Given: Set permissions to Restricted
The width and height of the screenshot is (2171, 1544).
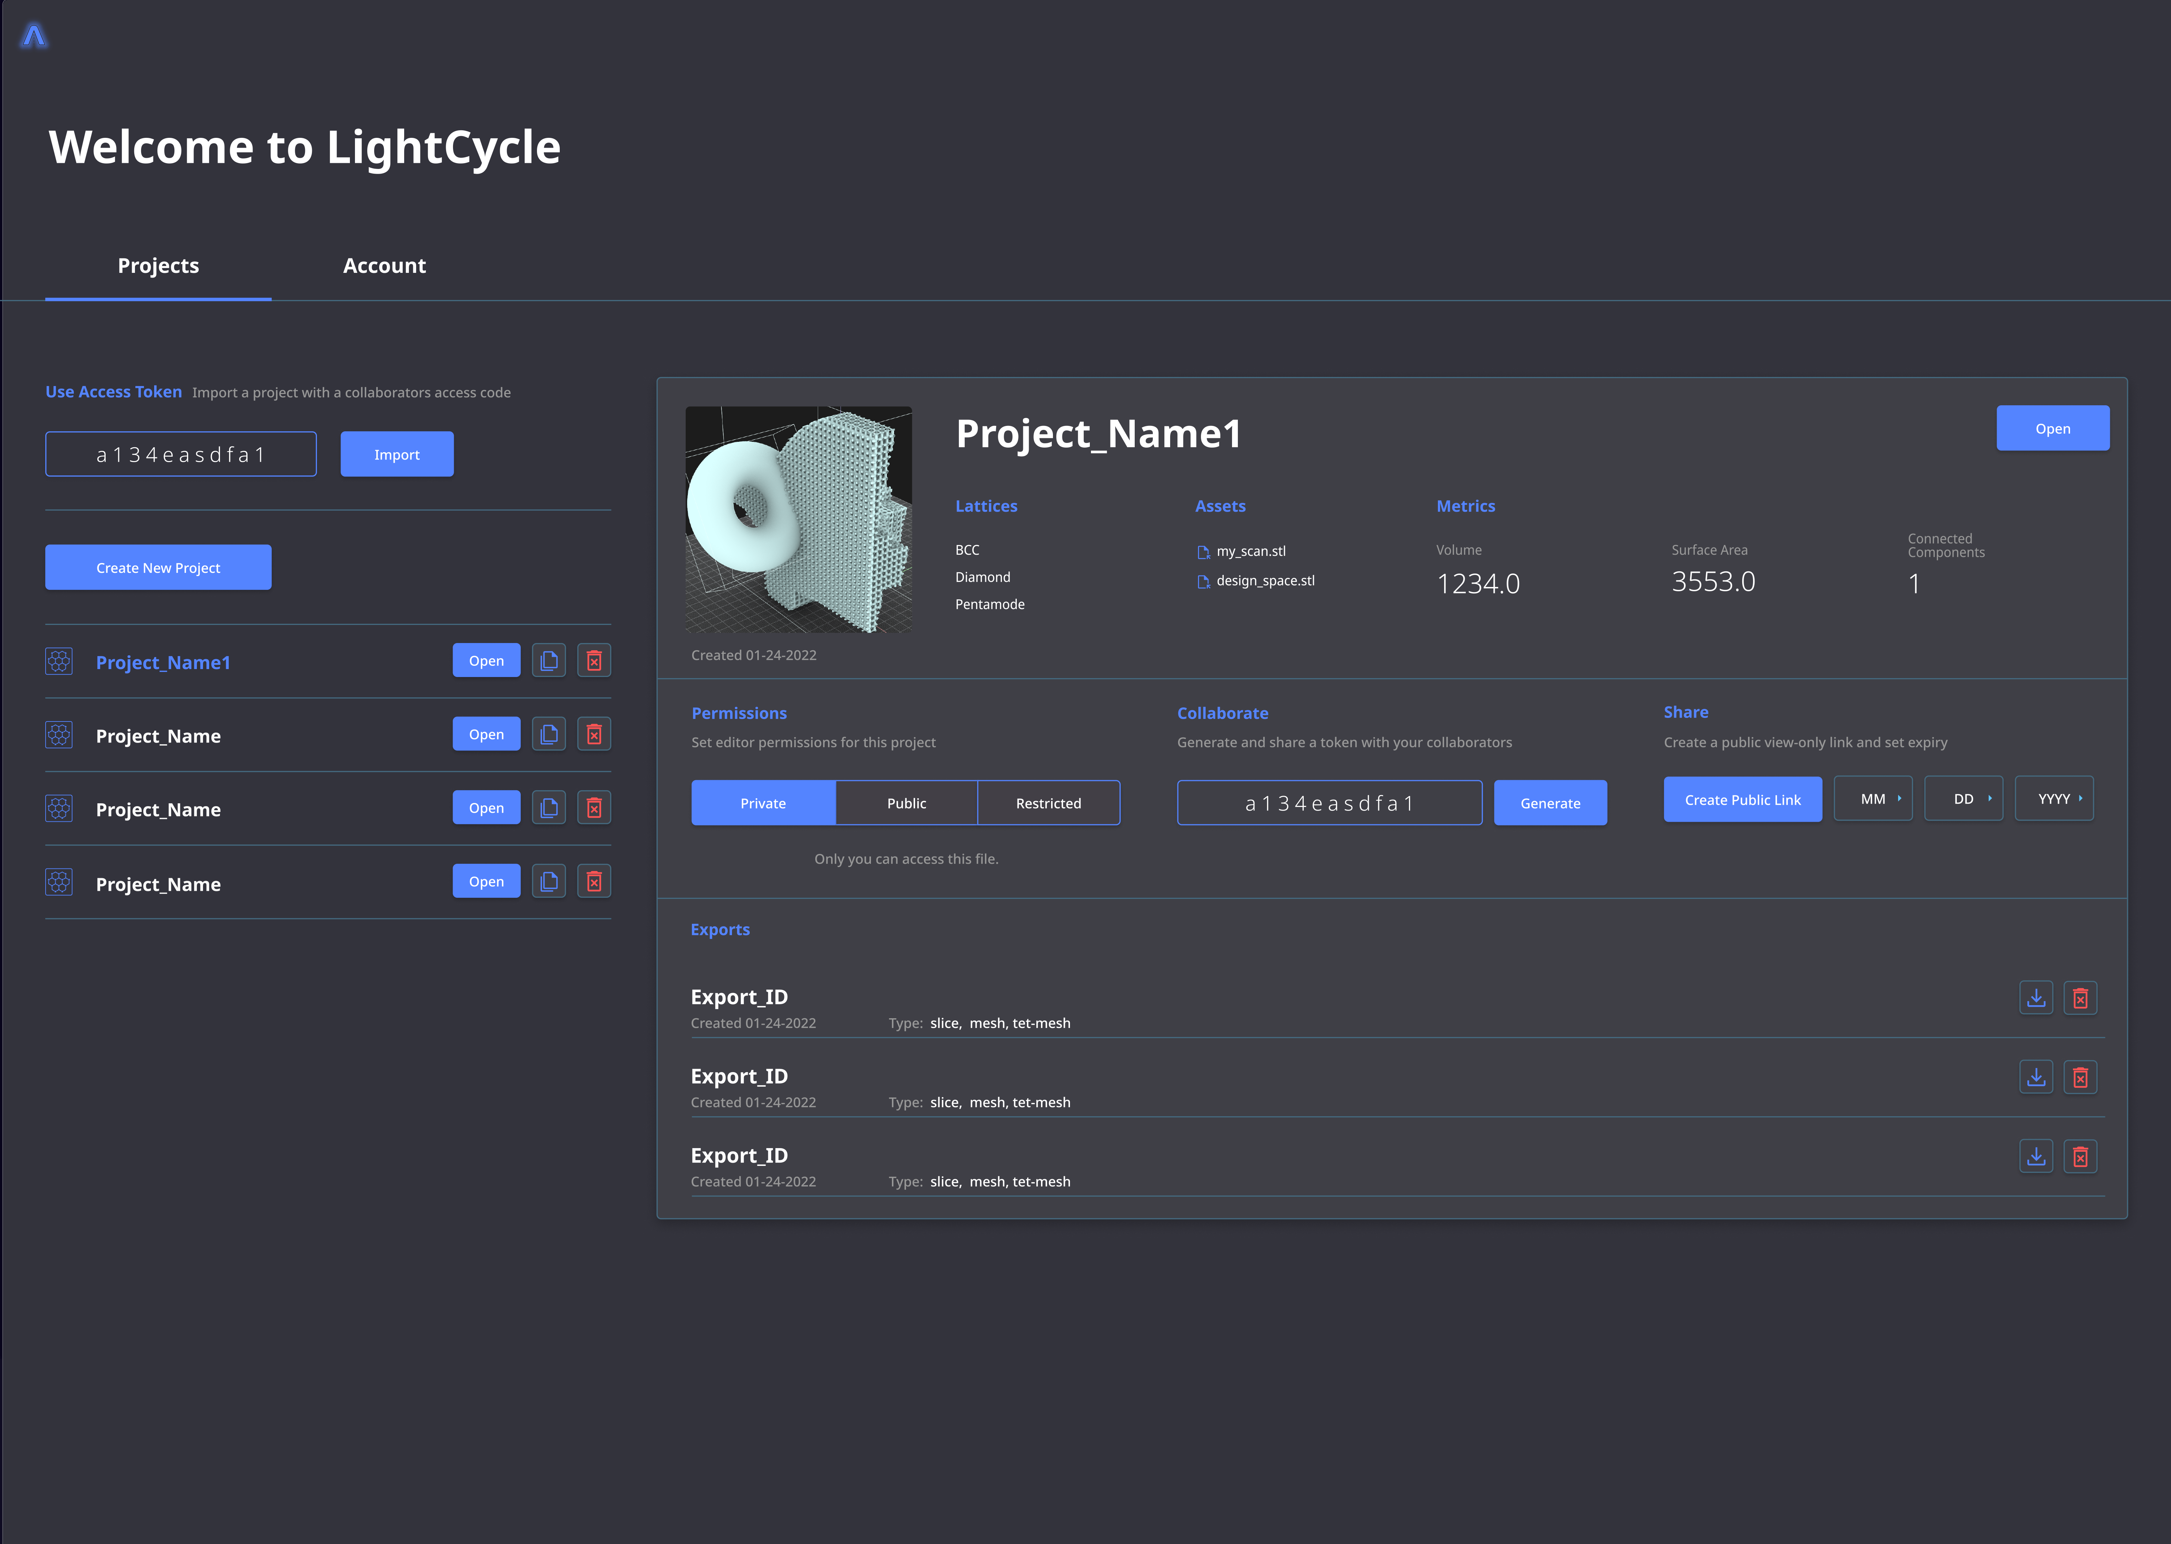Looking at the screenshot, I should click(x=1049, y=803).
